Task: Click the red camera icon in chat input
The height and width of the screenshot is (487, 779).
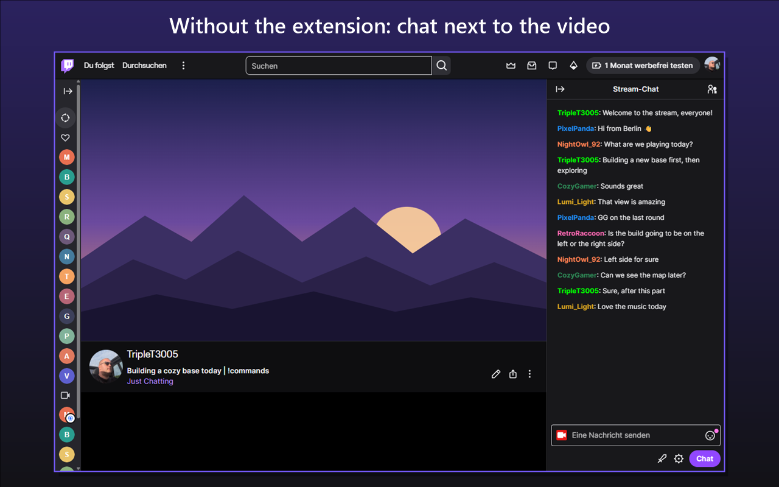Action: pyautogui.click(x=562, y=435)
